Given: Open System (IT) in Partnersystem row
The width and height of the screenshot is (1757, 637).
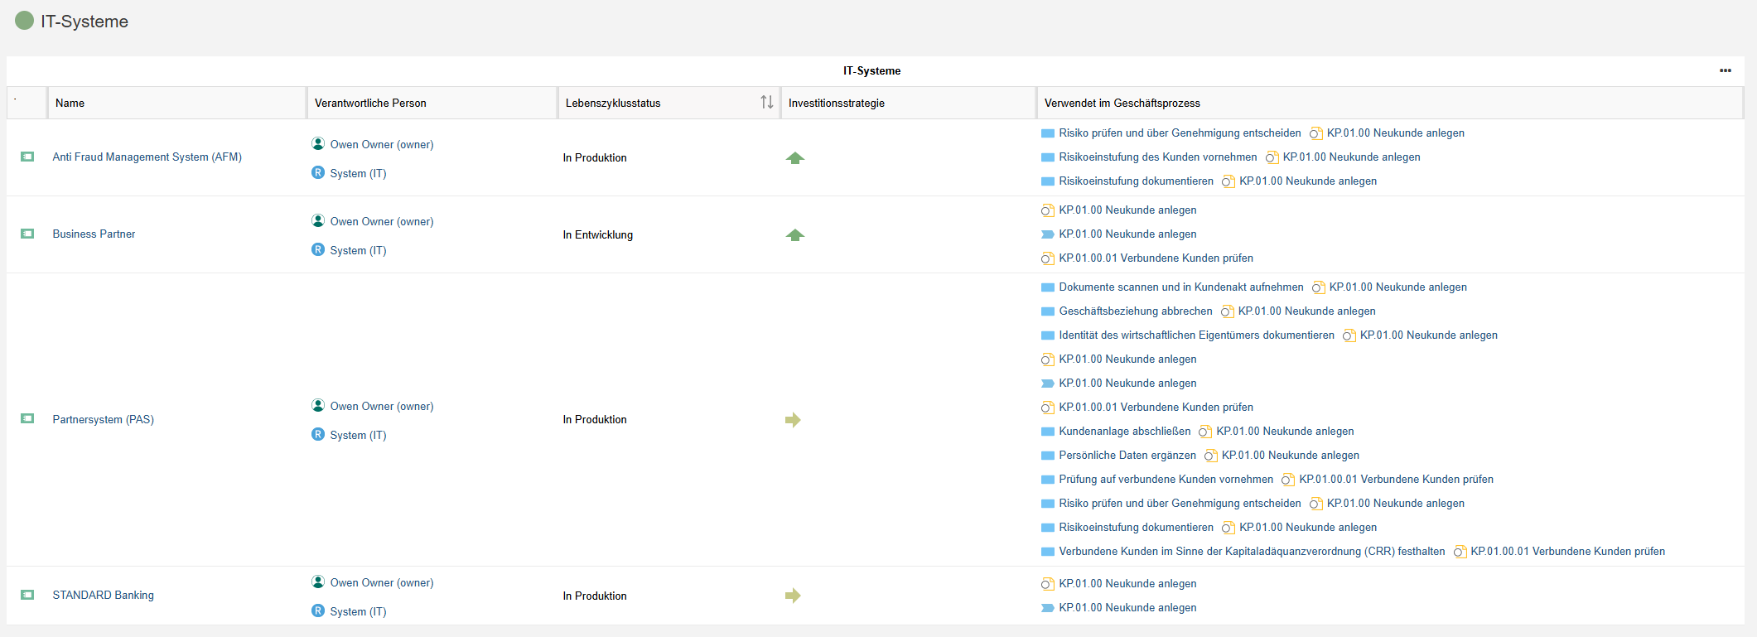Looking at the screenshot, I should [x=358, y=435].
